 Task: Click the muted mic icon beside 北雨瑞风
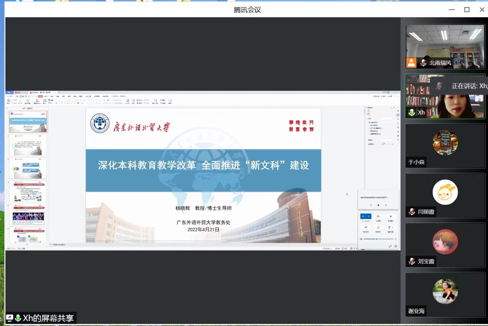[x=424, y=63]
